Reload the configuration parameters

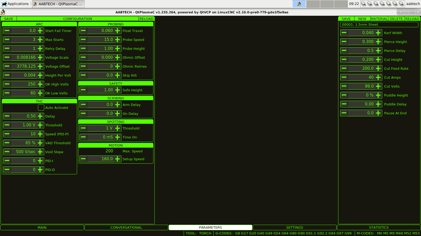146,19
